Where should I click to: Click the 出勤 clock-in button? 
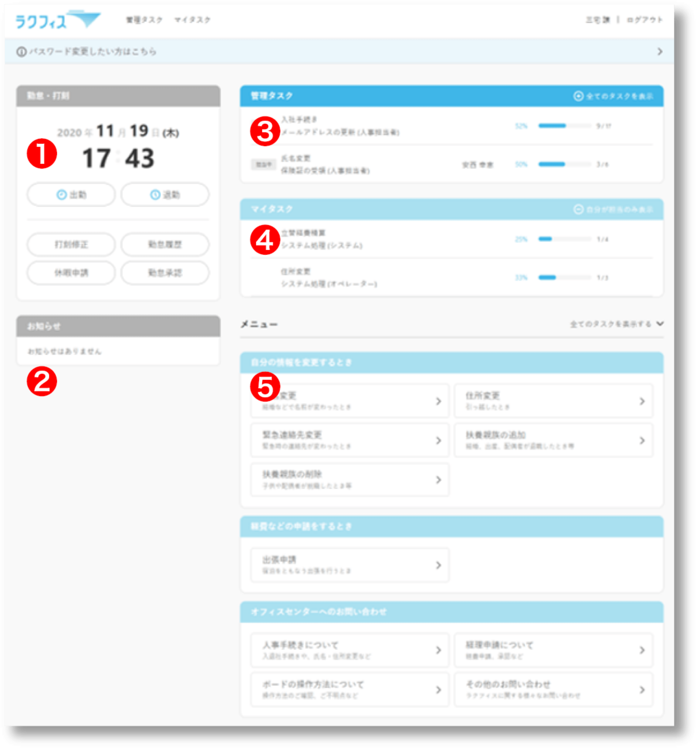click(71, 194)
